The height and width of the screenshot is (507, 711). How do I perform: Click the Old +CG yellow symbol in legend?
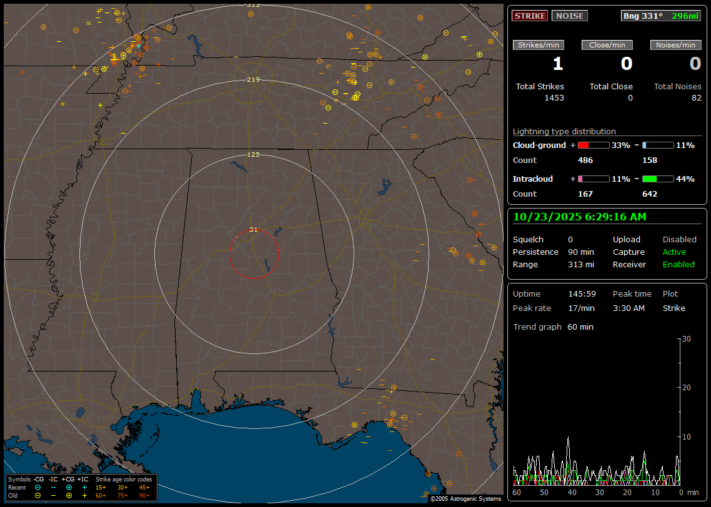pos(69,495)
